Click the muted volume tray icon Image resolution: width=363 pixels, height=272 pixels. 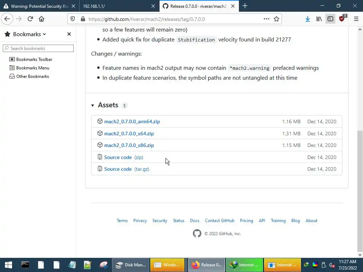[332, 265]
